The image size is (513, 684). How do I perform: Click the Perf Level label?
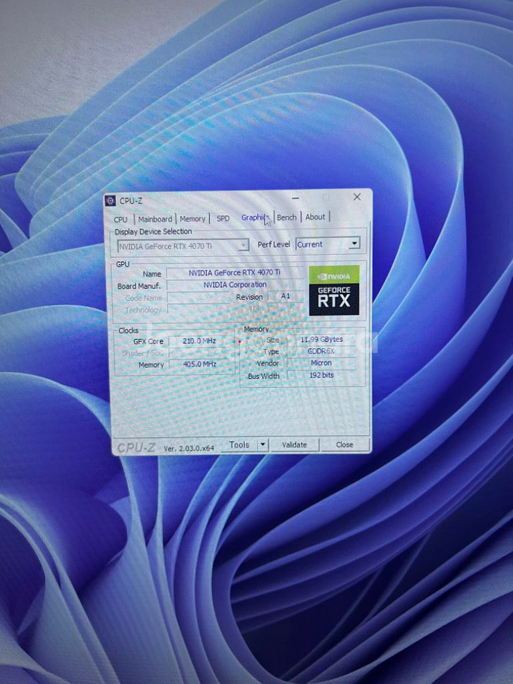274,244
